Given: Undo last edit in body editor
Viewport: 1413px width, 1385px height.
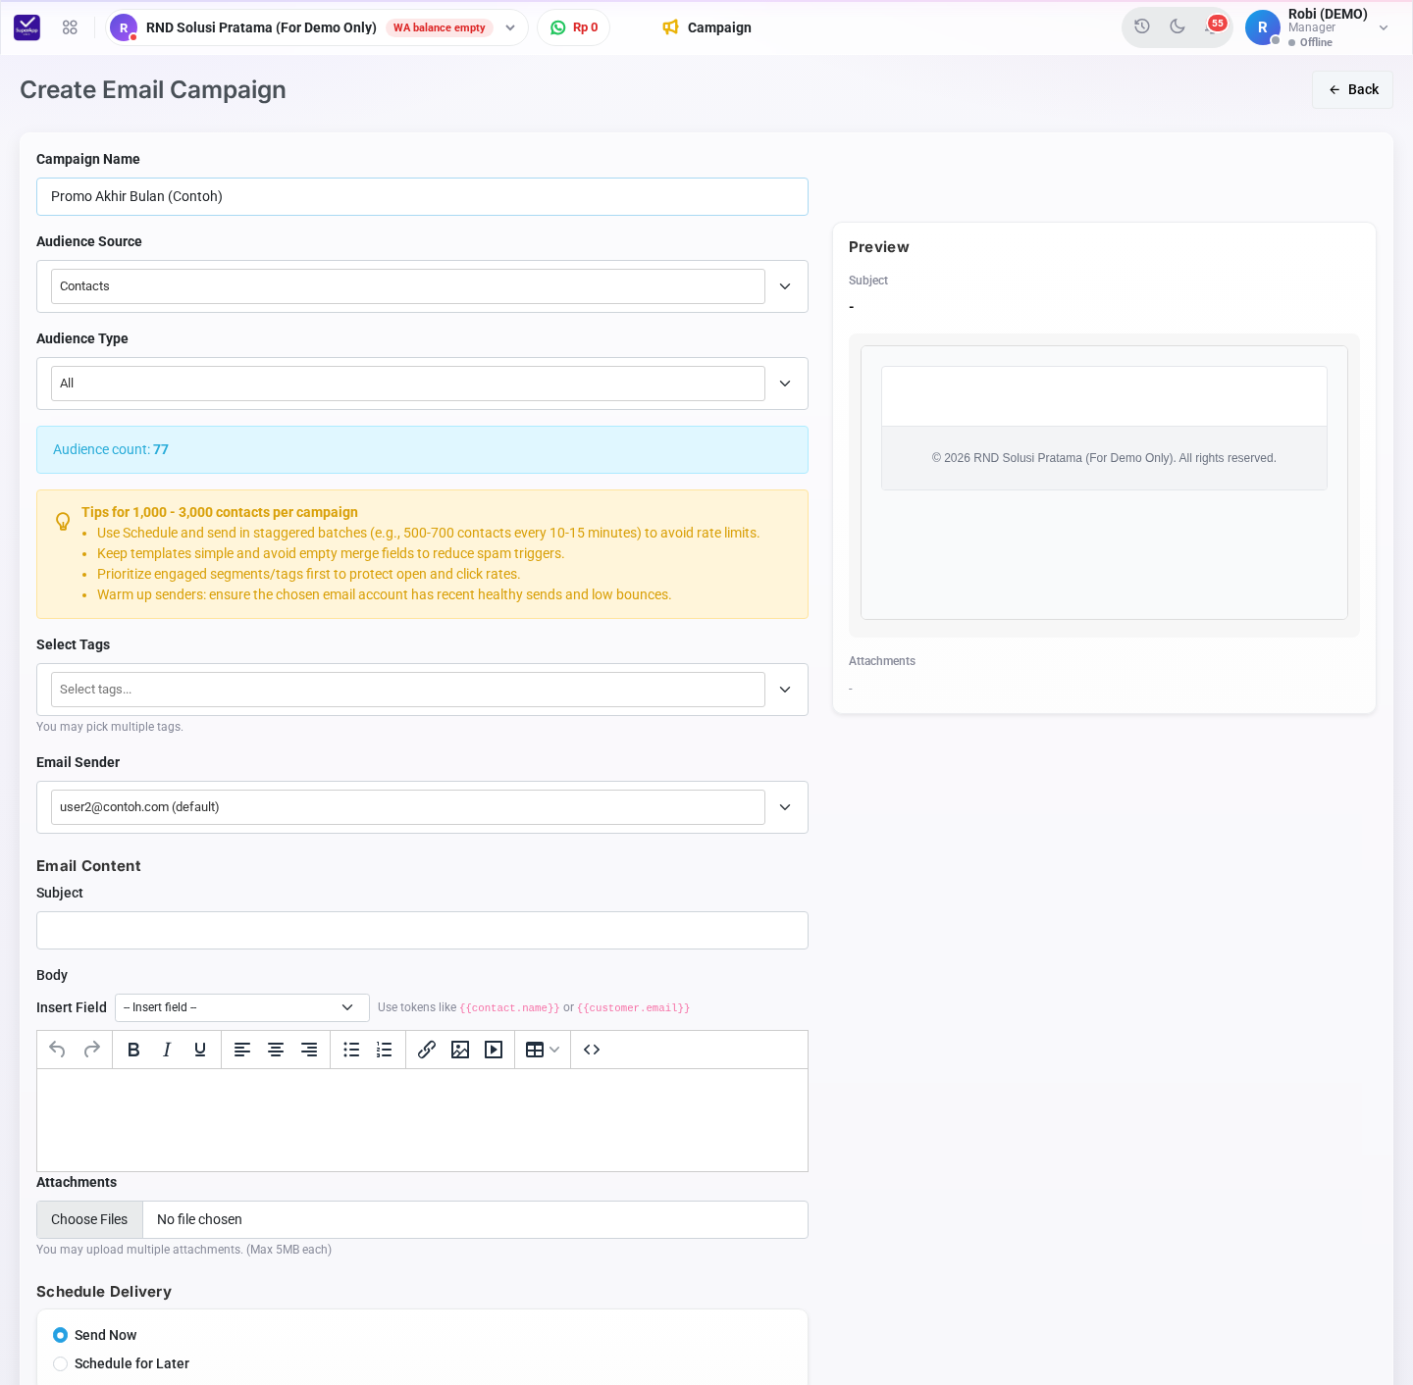Looking at the screenshot, I should (58, 1050).
